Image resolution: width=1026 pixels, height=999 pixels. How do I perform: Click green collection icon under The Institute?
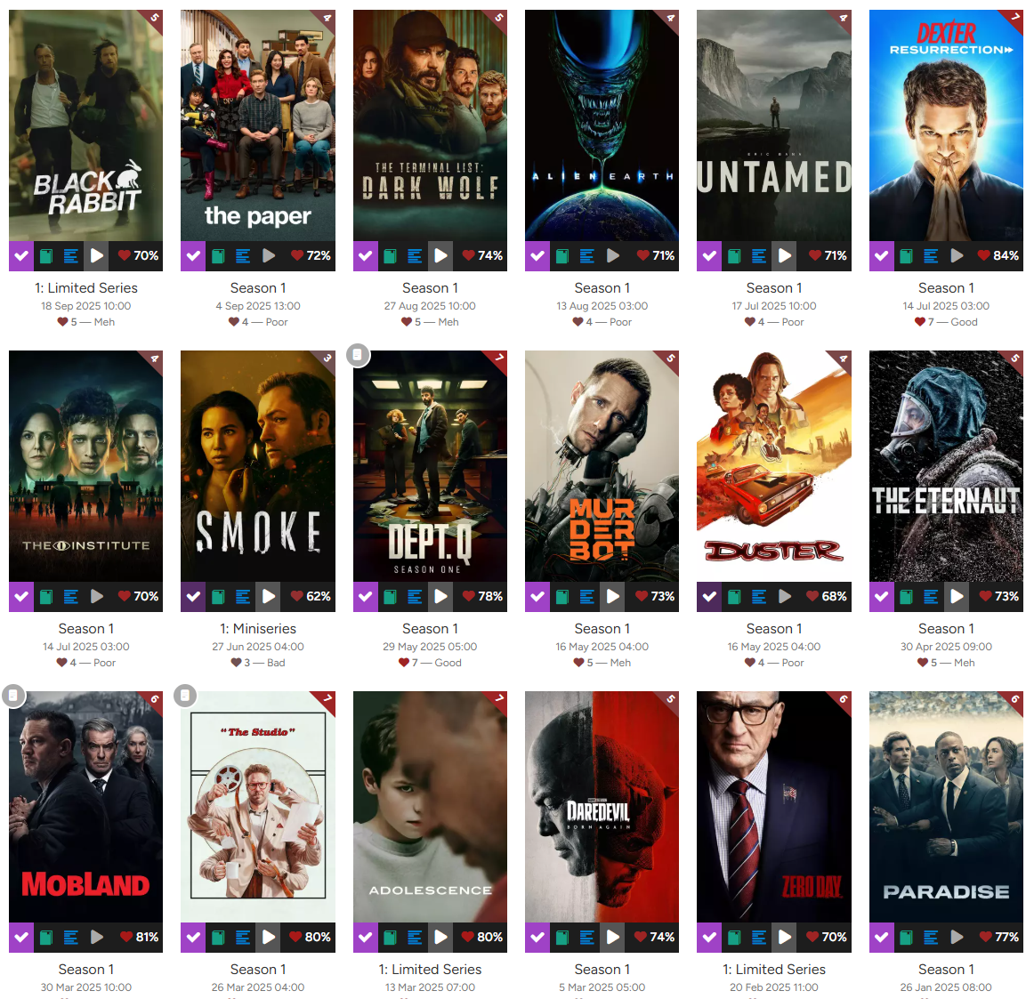(x=45, y=597)
